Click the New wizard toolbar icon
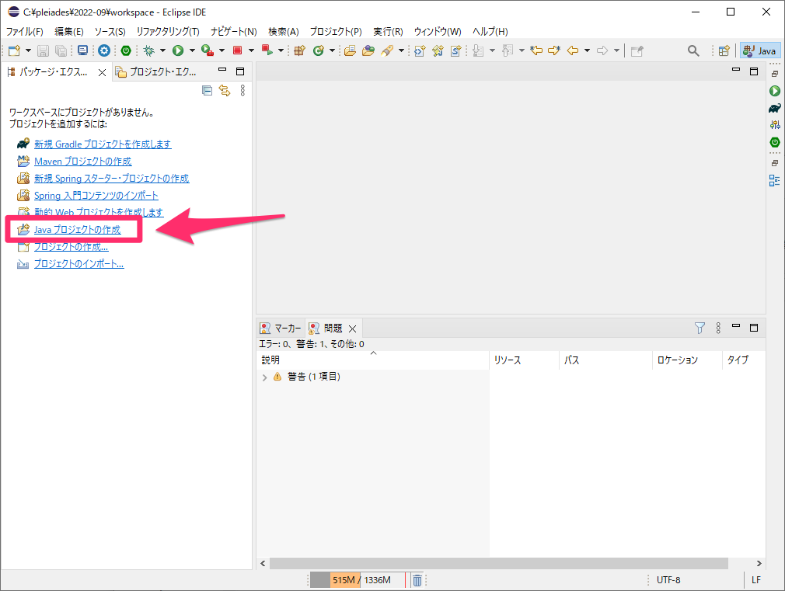Screen dimensions: 785x591 (15, 50)
